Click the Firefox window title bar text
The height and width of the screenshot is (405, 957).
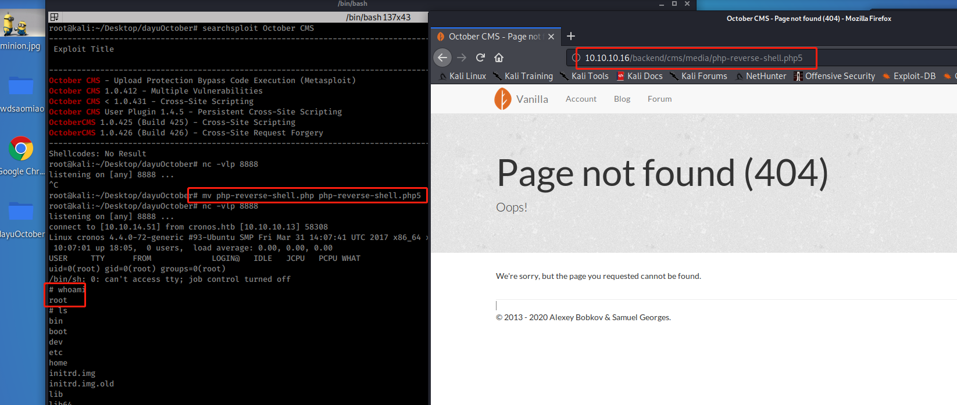809,19
